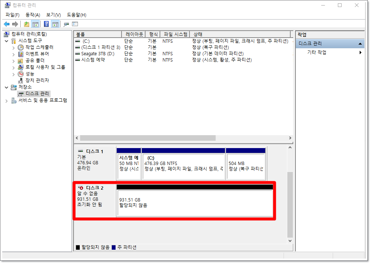Click the 로컬 사용자 및 그룹 icon
Screen dimensions: 370x263
(x=21, y=67)
